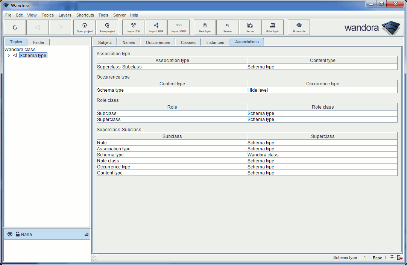The image size is (407, 265).
Task: Switch to the Occurrences tab
Action: (157, 42)
